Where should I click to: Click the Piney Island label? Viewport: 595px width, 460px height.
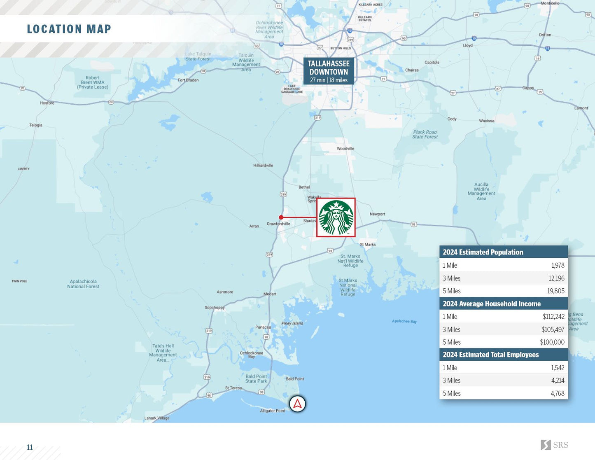[x=292, y=323]
